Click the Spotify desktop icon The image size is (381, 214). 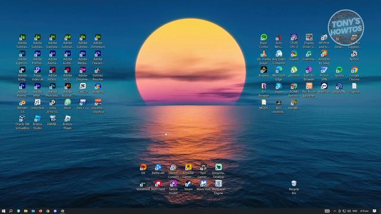(x=339, y=70)
